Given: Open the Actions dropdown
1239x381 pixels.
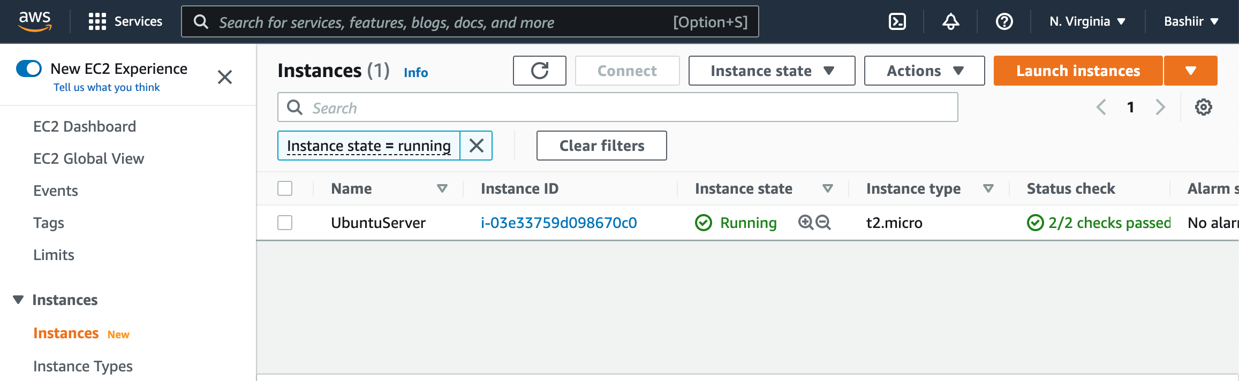Looking at the screenshot, I should coord(924,71).
